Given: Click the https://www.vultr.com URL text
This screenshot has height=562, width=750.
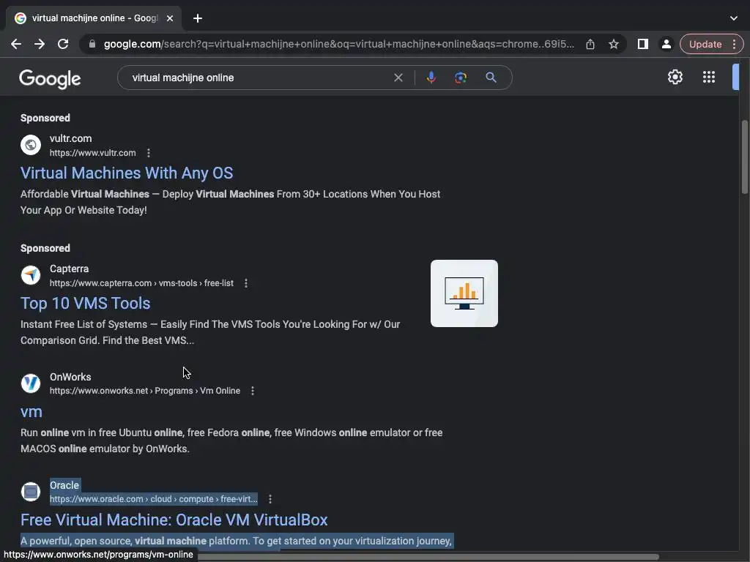Looking at the screenshot, I should click(x=93, y=153).
